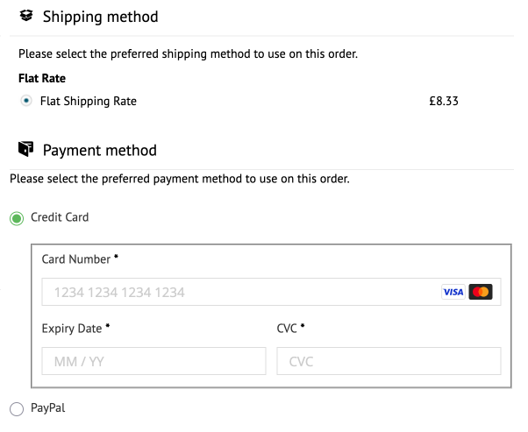Click the CVC field label
The height and width of the screenshot is (432, 528).
[x=287, y=329]
